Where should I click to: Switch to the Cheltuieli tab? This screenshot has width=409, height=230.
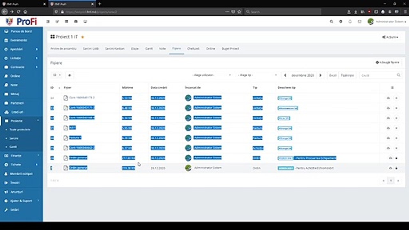click(x=193, y=49)
